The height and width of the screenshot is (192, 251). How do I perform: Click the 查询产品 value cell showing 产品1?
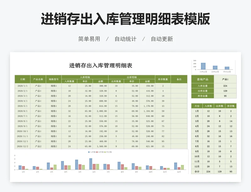click(225, 79)
